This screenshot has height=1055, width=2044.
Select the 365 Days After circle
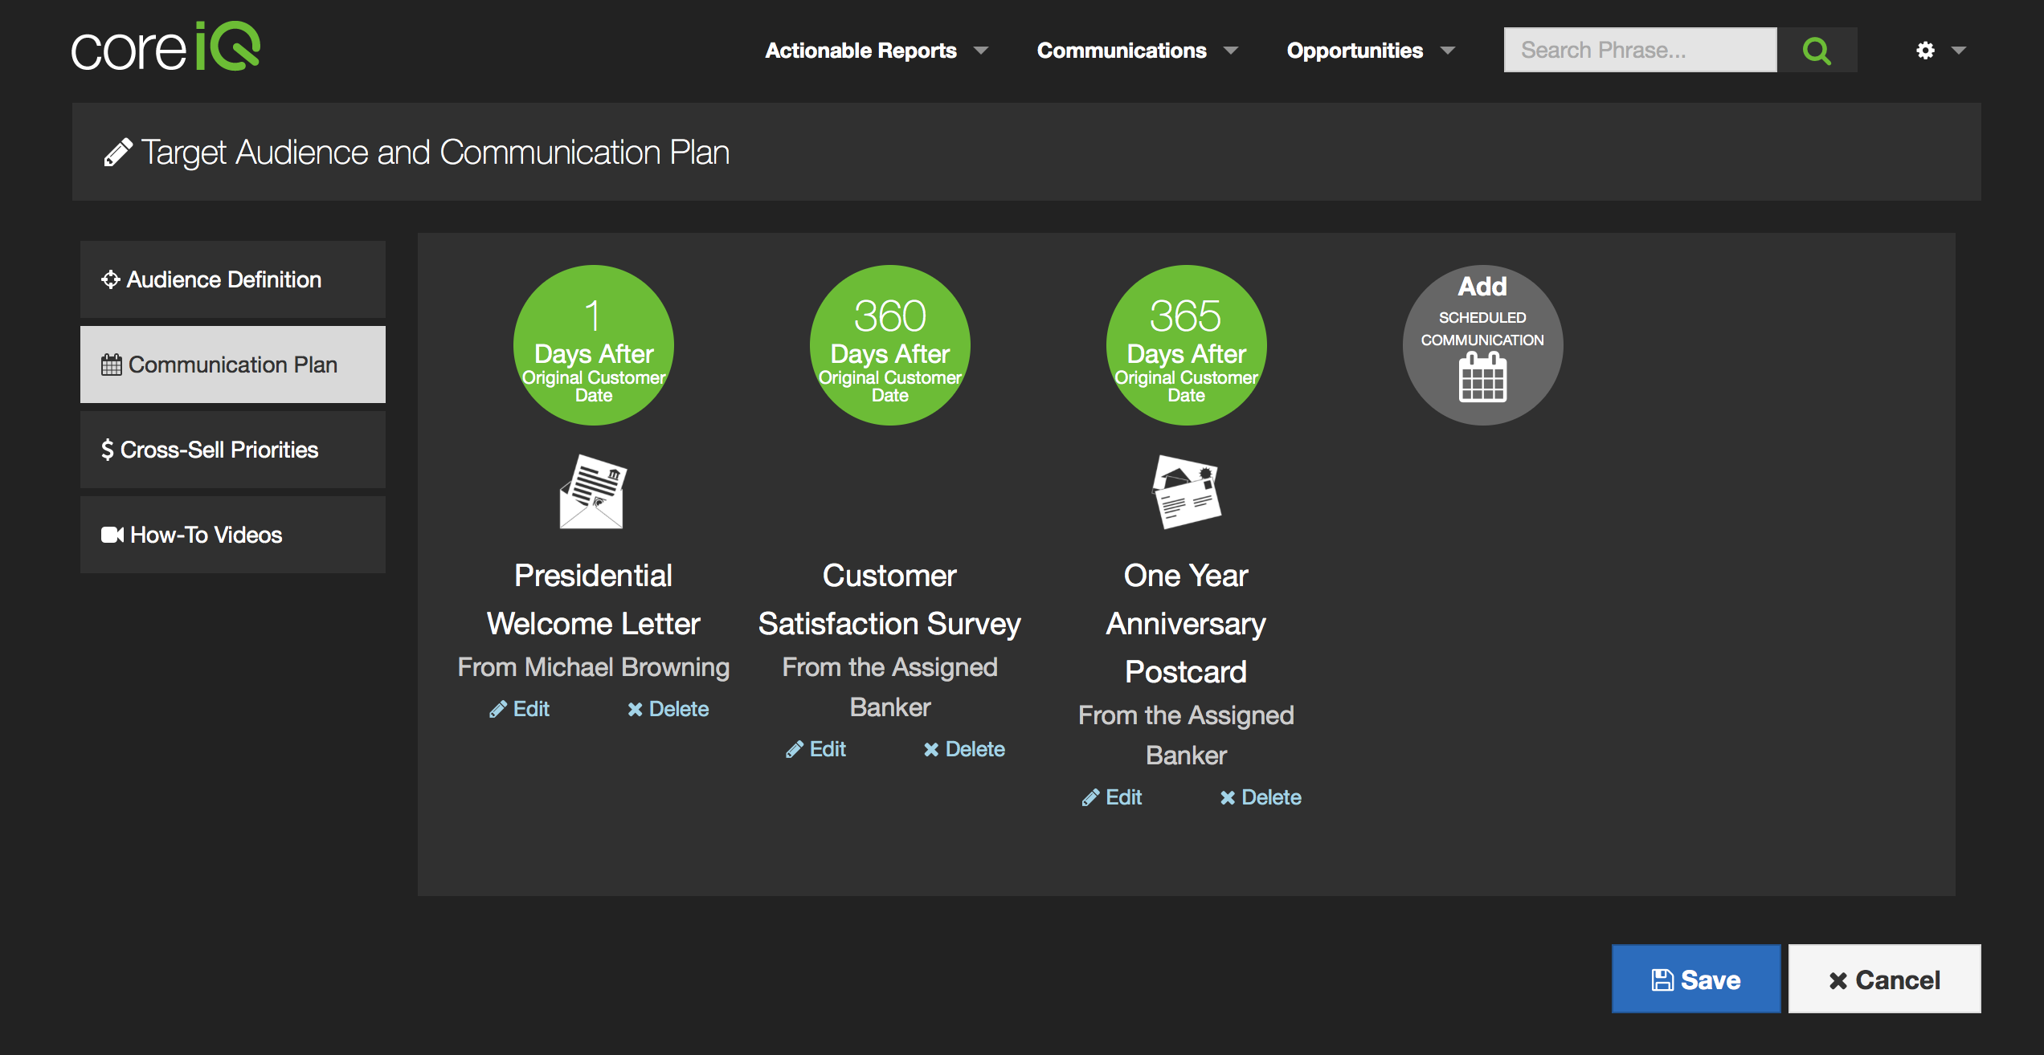(1186, 344)
